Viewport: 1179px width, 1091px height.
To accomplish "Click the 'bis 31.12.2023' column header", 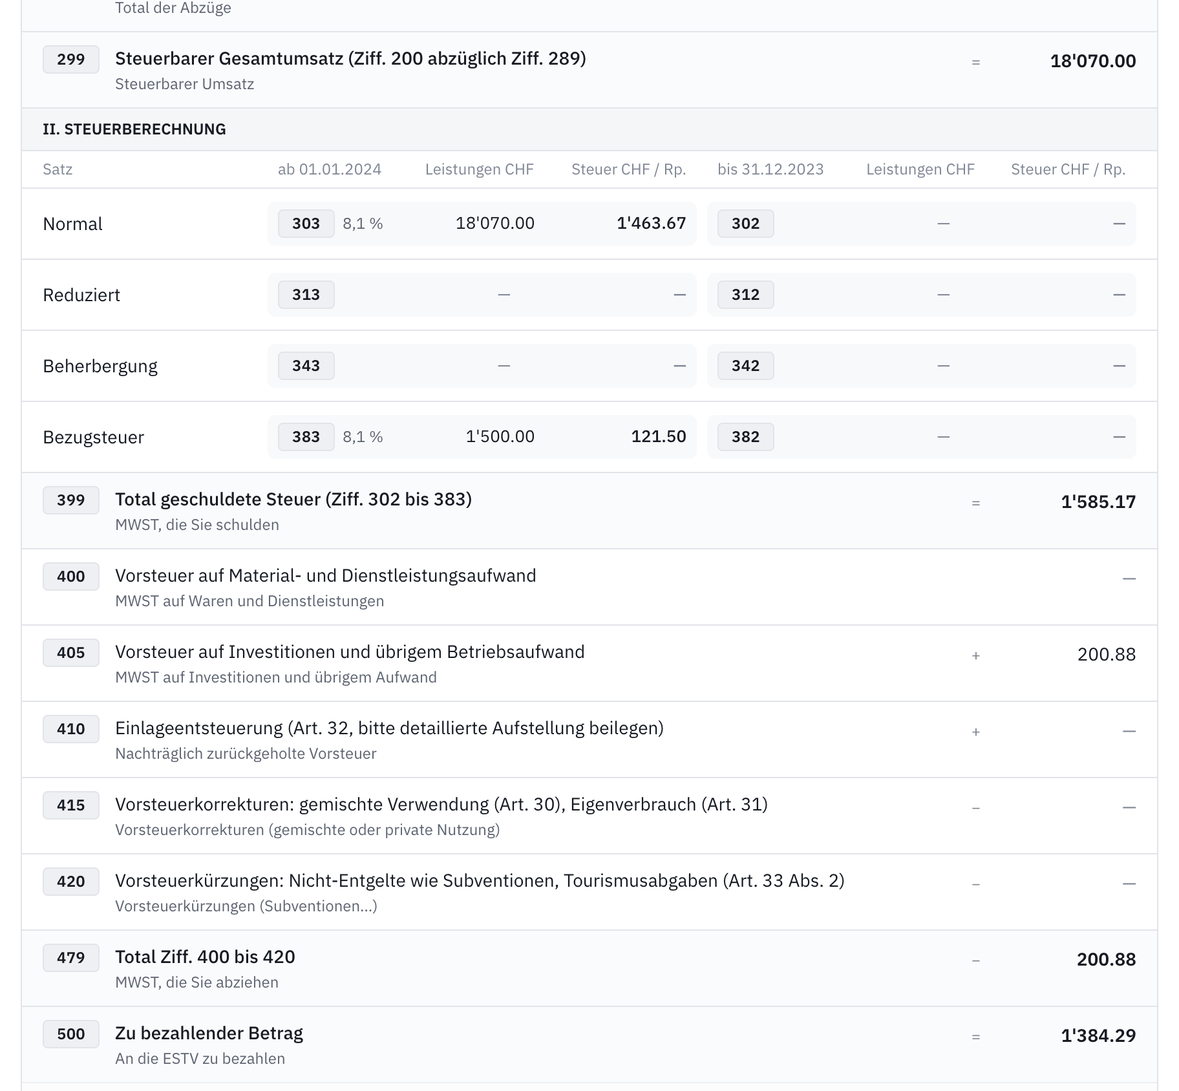I will coord(770,169).
